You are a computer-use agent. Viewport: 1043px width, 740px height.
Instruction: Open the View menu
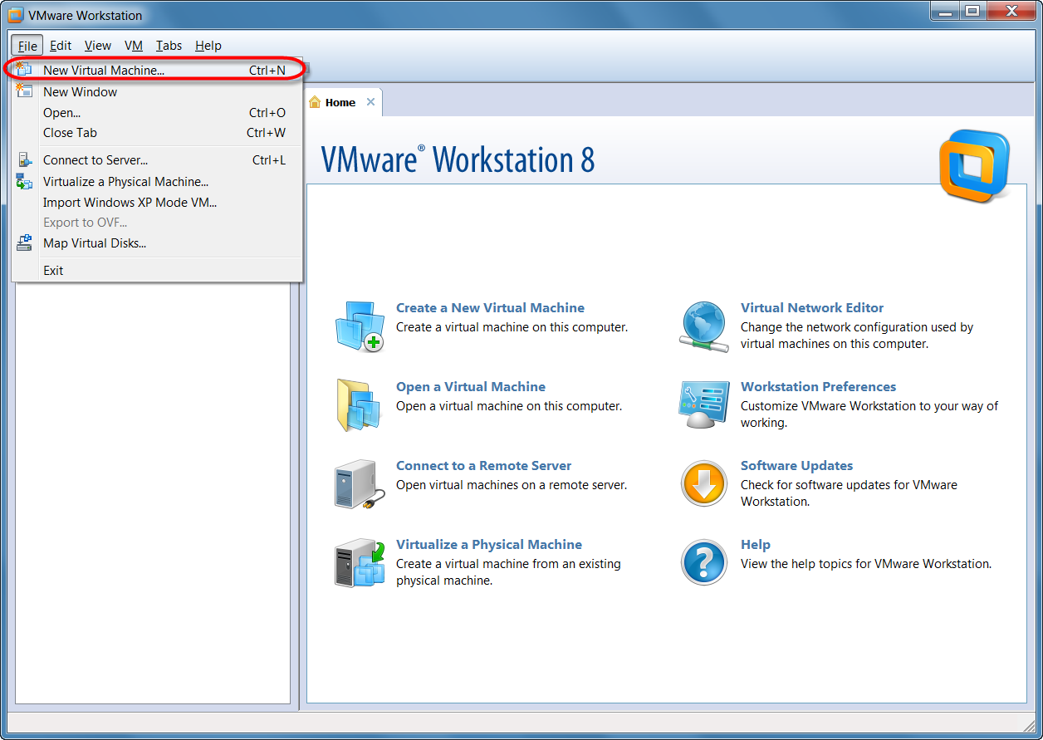(x=98, y=46)
